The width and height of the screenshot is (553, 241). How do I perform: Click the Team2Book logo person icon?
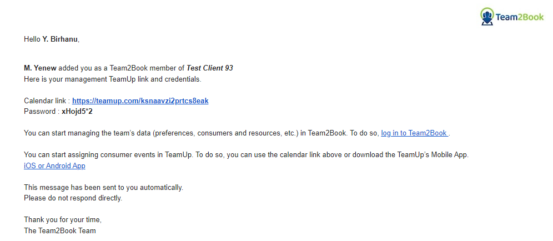(487, 17)
